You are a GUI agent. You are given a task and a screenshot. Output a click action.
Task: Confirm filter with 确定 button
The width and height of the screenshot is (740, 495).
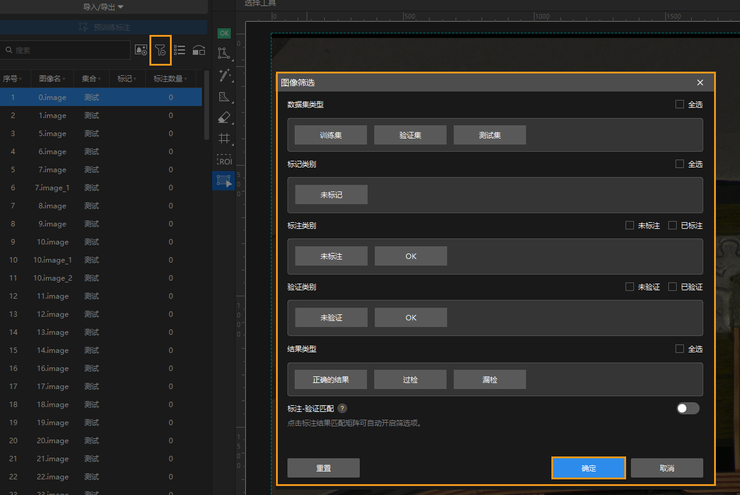(x=589, y=468)
